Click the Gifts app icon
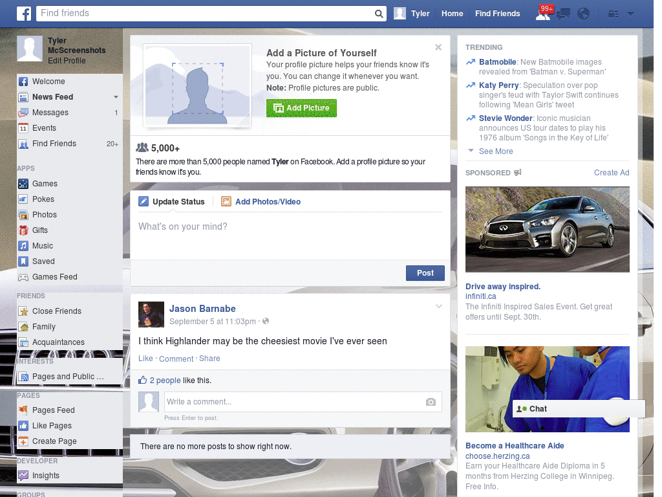The height and width of the screenshot is (497, 662). coord(23,230)
